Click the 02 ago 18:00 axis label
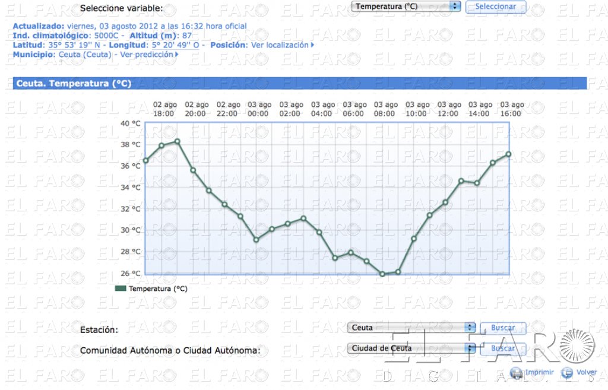The image size is (608, 390). pyautogui.click(x=164, y=109)
